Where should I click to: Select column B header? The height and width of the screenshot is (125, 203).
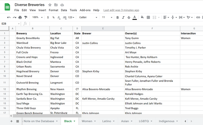(33, 29)
